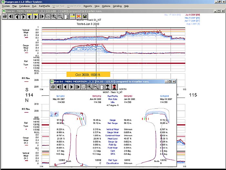Image resolution: width=226 pixels, height=170 pixels.
Task: Zoom in on the rail profile view
Action: pos(90,87)
